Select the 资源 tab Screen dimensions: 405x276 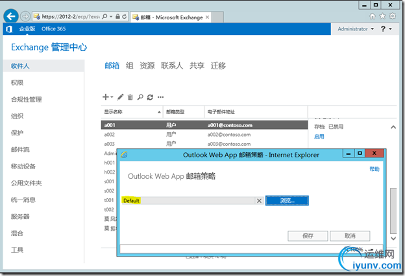point(147,65)
